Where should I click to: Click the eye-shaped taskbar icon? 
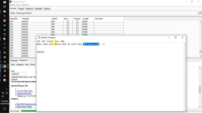pos(4,25)
